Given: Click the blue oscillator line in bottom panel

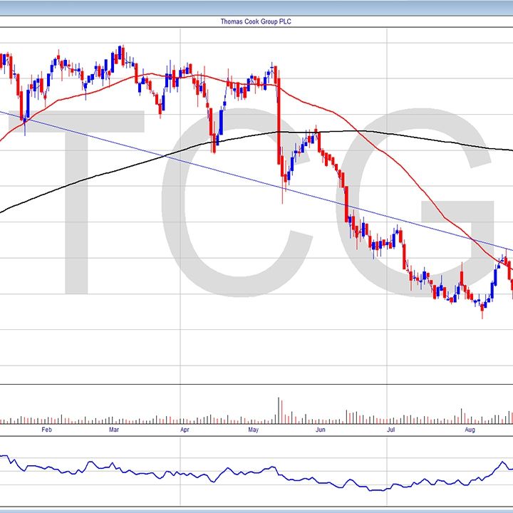Looking at the screenshot, I should pos(214,474).
